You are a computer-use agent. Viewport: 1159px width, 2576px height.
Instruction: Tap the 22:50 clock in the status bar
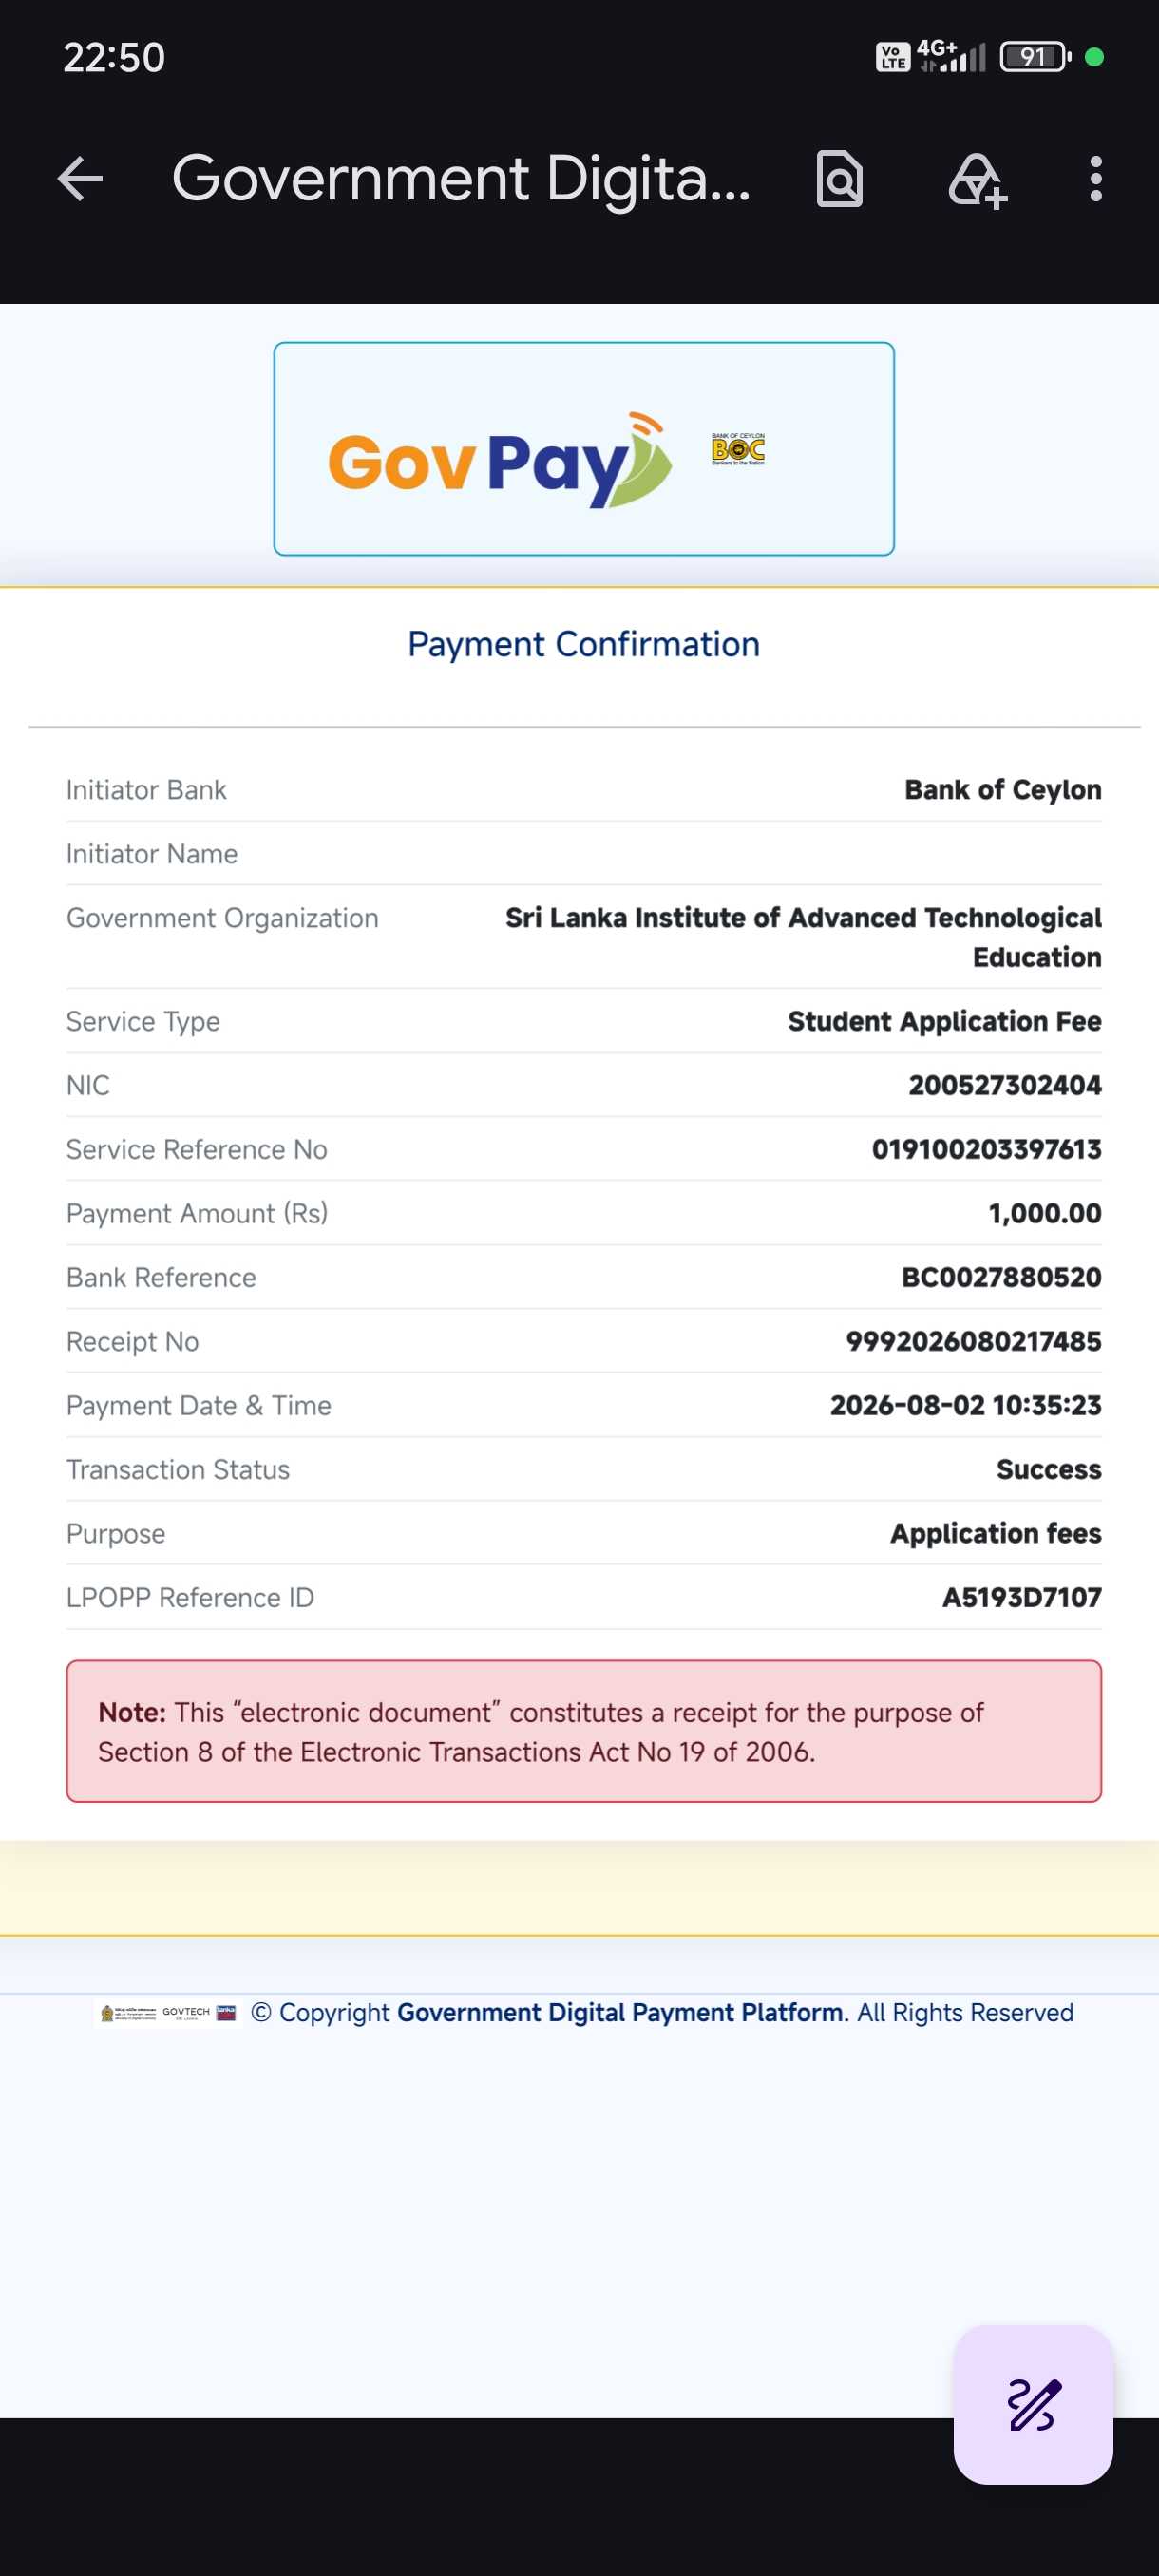coord(114,57)
